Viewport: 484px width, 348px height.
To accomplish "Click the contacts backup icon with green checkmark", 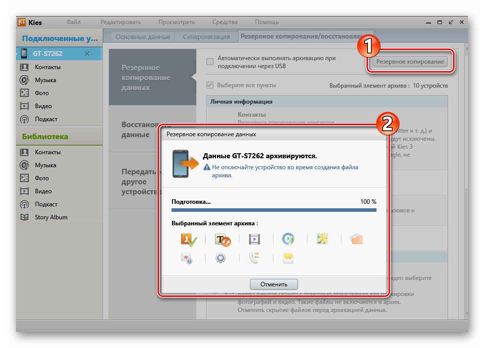I will (x=188, y=239).
